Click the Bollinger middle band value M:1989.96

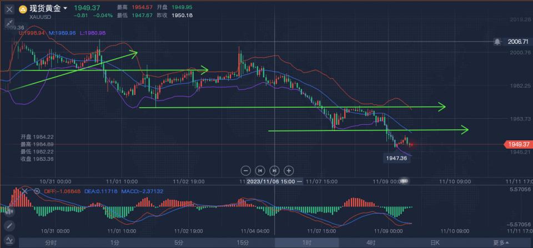coord(63,33)
